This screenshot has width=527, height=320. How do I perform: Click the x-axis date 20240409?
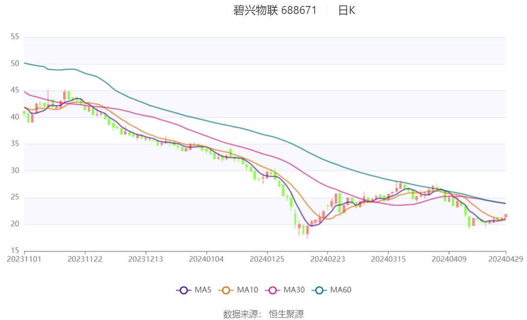pos(449,259)
